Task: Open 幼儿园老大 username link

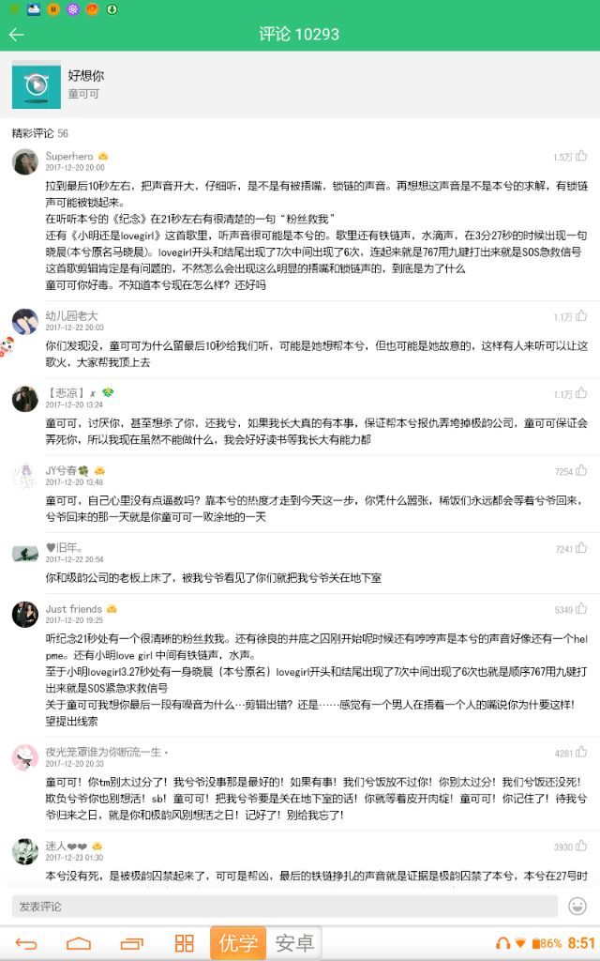Action: [71, 315]
